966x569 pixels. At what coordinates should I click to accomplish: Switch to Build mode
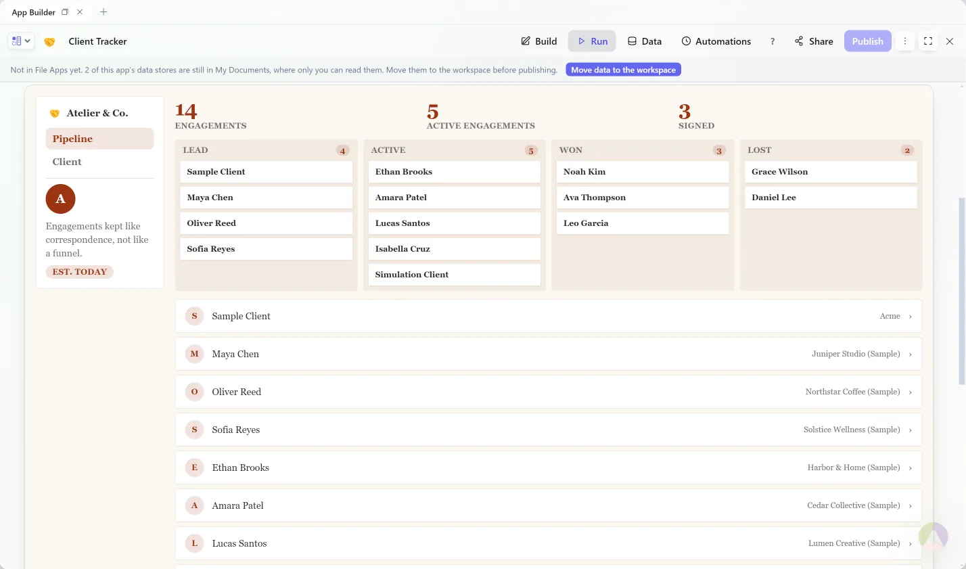pyautogui.click(x=539, y=41)
